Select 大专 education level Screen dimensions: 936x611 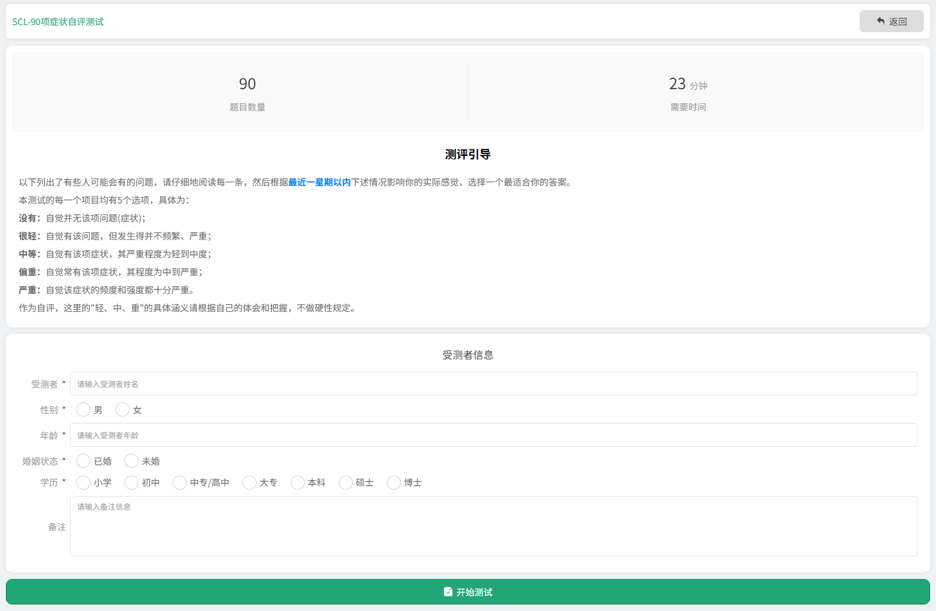pos(250,482)
